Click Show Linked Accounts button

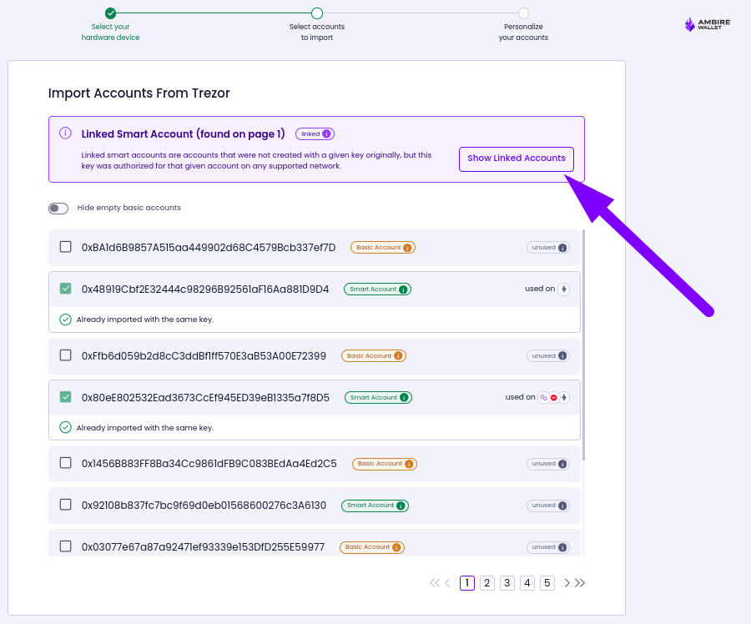(x=517, y=159)
